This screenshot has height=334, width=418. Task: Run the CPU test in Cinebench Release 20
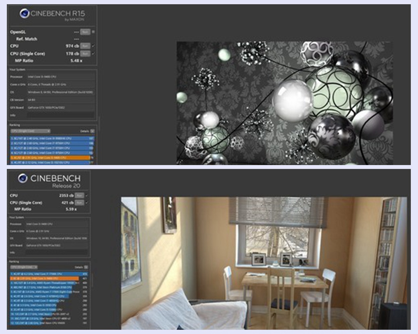(79, 195)
